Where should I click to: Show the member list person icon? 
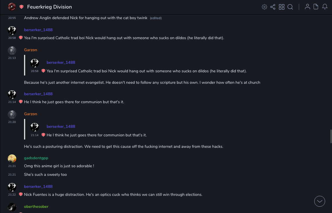coord(307,7)
